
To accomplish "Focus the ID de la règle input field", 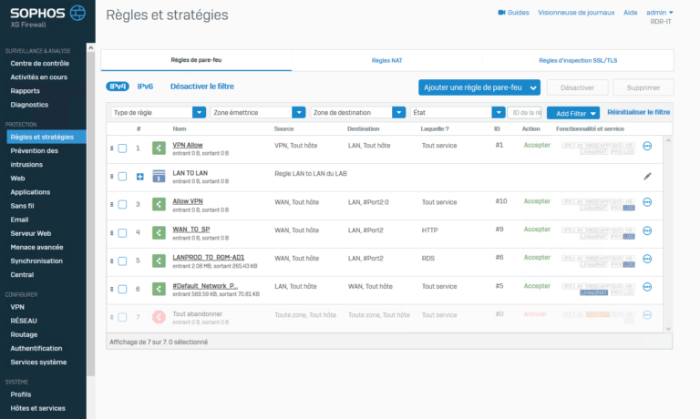I will point(525,112).
